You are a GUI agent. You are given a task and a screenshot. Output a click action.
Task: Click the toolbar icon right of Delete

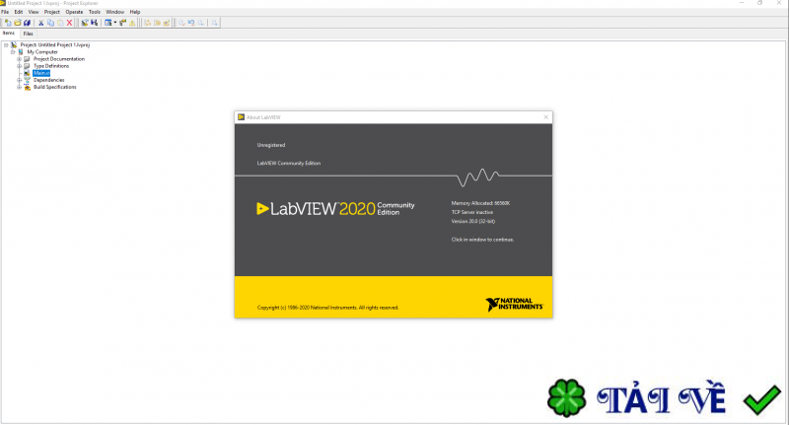[x=85, y=23]
